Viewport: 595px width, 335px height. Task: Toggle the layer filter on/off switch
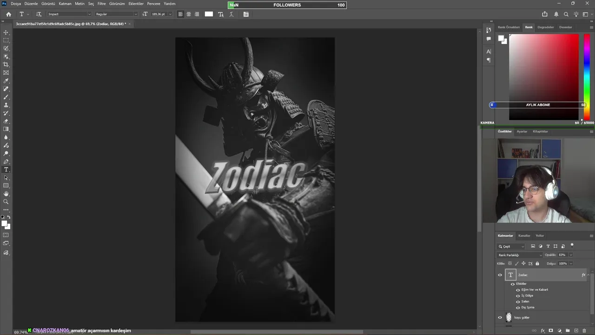(x=572, y=245)
